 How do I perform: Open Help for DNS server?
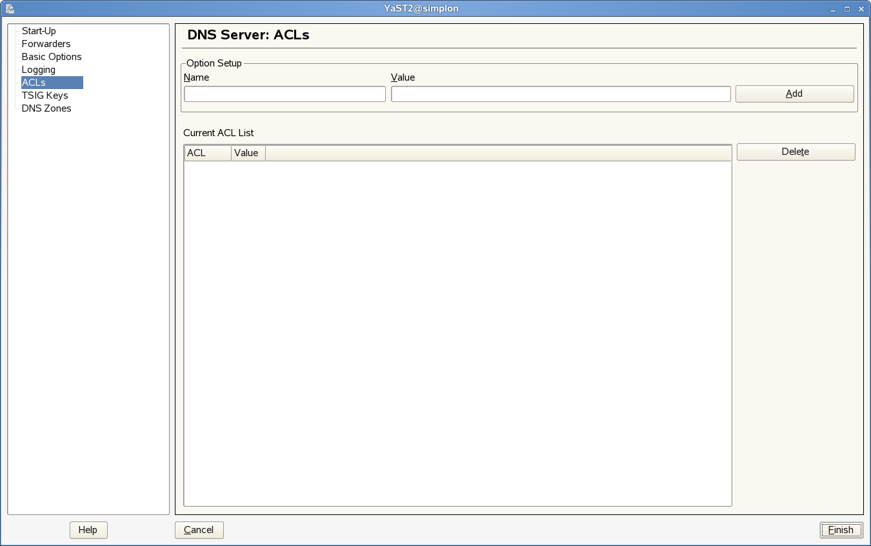tap(88, 530)
